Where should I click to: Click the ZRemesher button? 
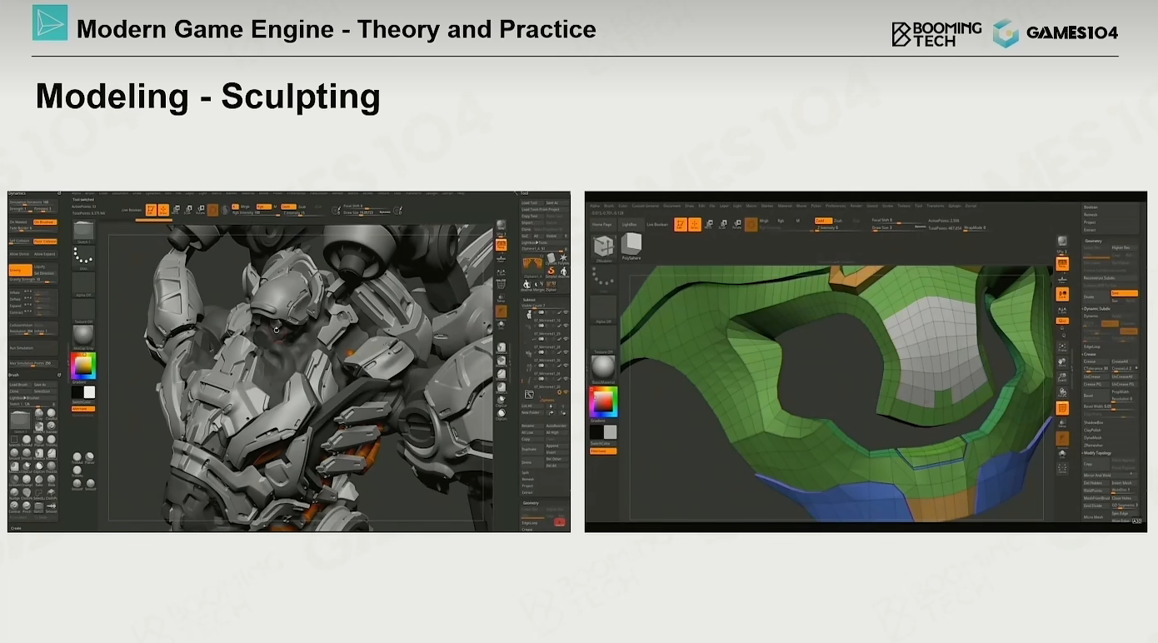click(x=1094, y=445)
